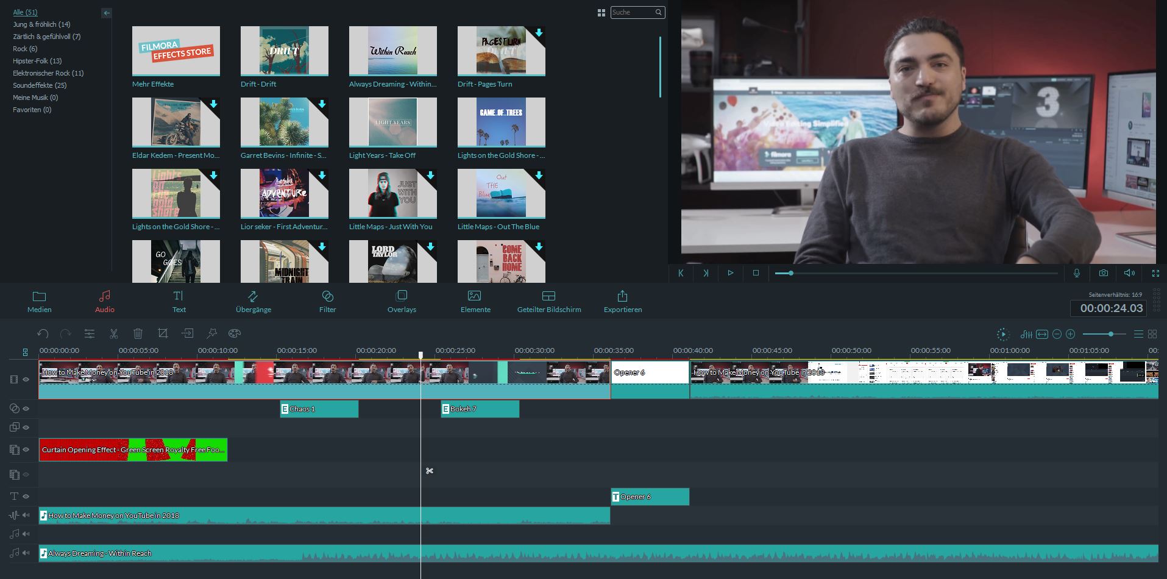The width and height of the screenshot is (1167, 579).
Task: Click the timeline zoom slider
Action: 1103,334
